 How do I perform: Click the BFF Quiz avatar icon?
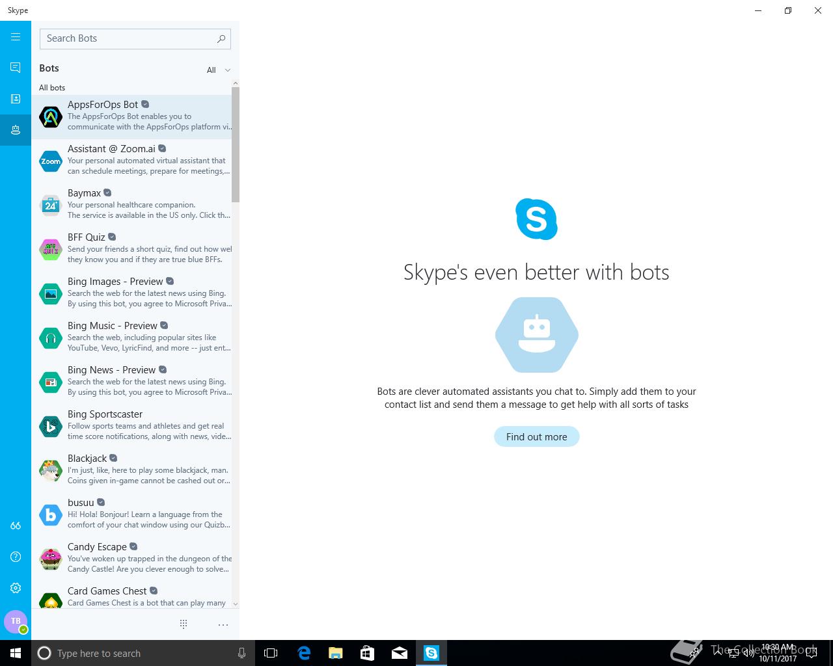pos(51,250)
